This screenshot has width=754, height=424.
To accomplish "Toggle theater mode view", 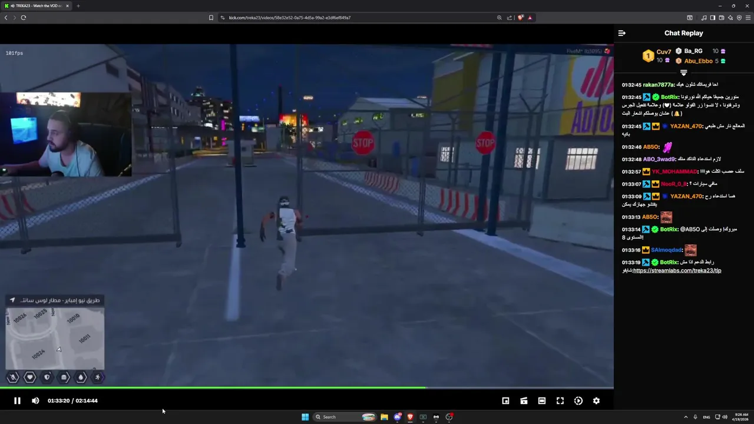I will click(x=542, y=400).
